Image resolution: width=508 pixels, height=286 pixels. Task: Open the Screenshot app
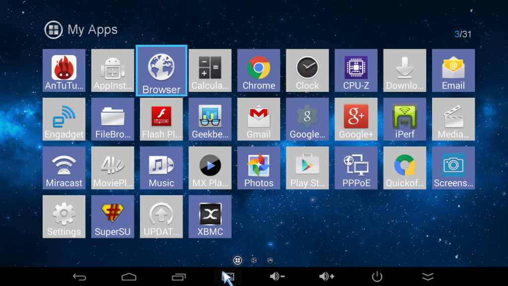453,168
